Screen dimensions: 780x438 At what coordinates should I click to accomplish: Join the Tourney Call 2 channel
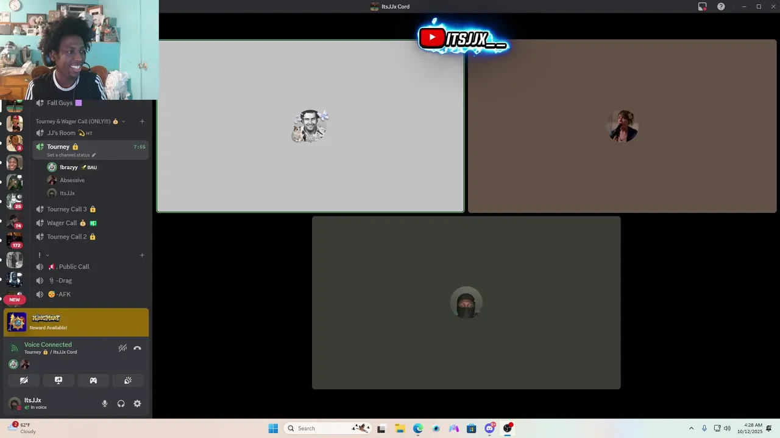pyautogui.click(x=90, y=237)
